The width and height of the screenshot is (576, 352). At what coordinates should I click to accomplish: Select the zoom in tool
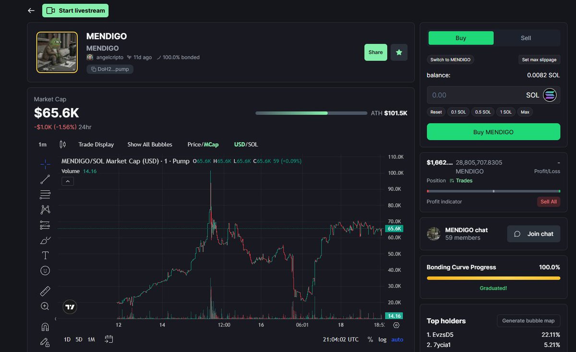coord(45,306)
